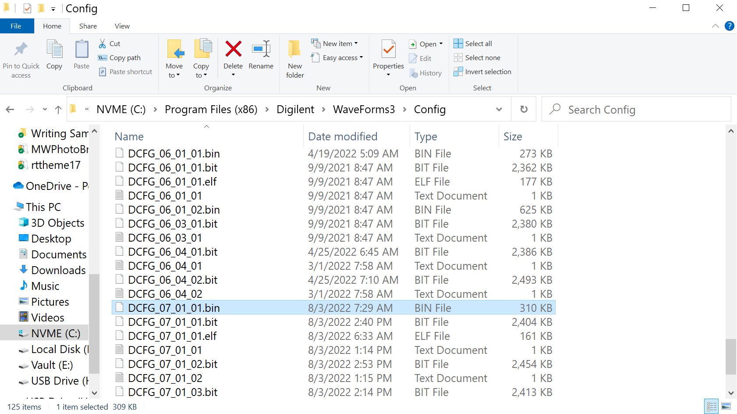Switch to the Share tab

(88, 26)
